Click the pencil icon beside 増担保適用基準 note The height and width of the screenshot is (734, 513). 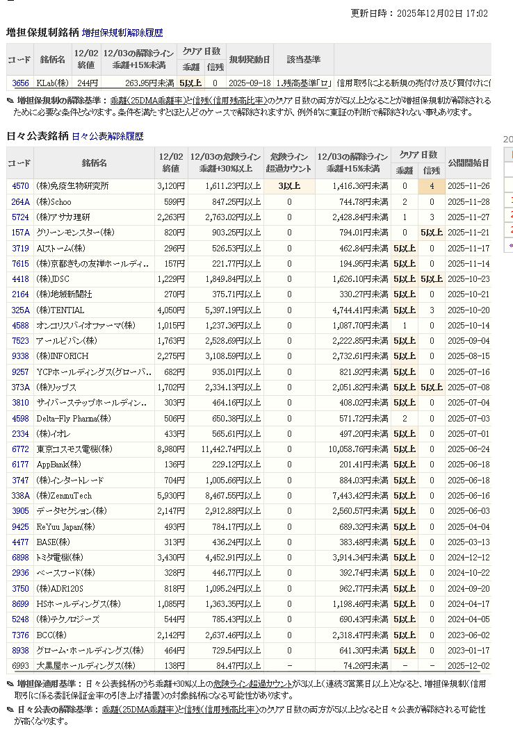pyautogui.click(x=10, y=684)
